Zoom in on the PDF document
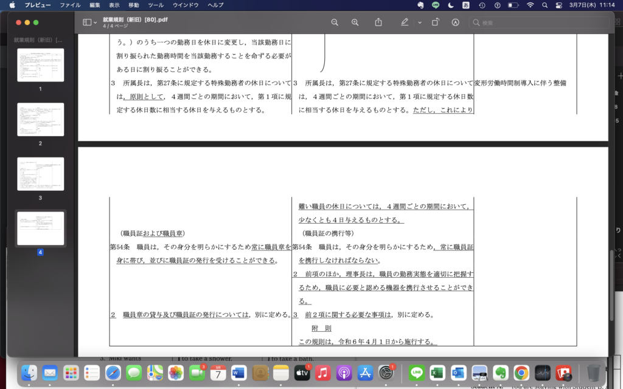This screenshot has height=389, width=623. click(x=355, y=22)
